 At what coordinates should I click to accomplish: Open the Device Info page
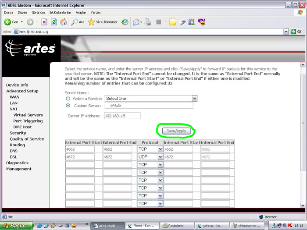pyautogui.click(x=17, y=85)
